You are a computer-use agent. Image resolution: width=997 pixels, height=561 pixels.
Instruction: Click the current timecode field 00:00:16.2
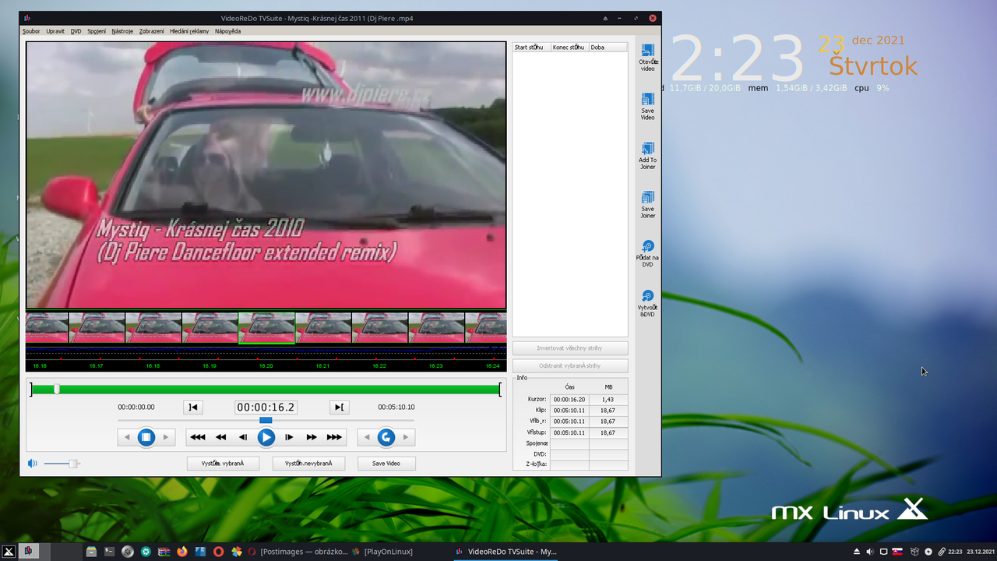(266, 407)
